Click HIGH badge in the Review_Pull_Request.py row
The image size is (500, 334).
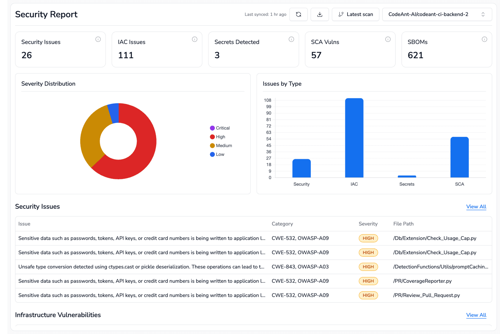pyautogui.click(x=368, y=295)
